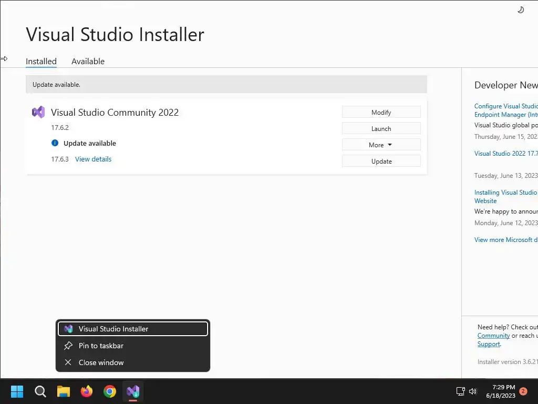This screenshot has width=538, height=404.
Task: Switch to the Available tab
Action: pyautogui.click(x=88, y=61)
